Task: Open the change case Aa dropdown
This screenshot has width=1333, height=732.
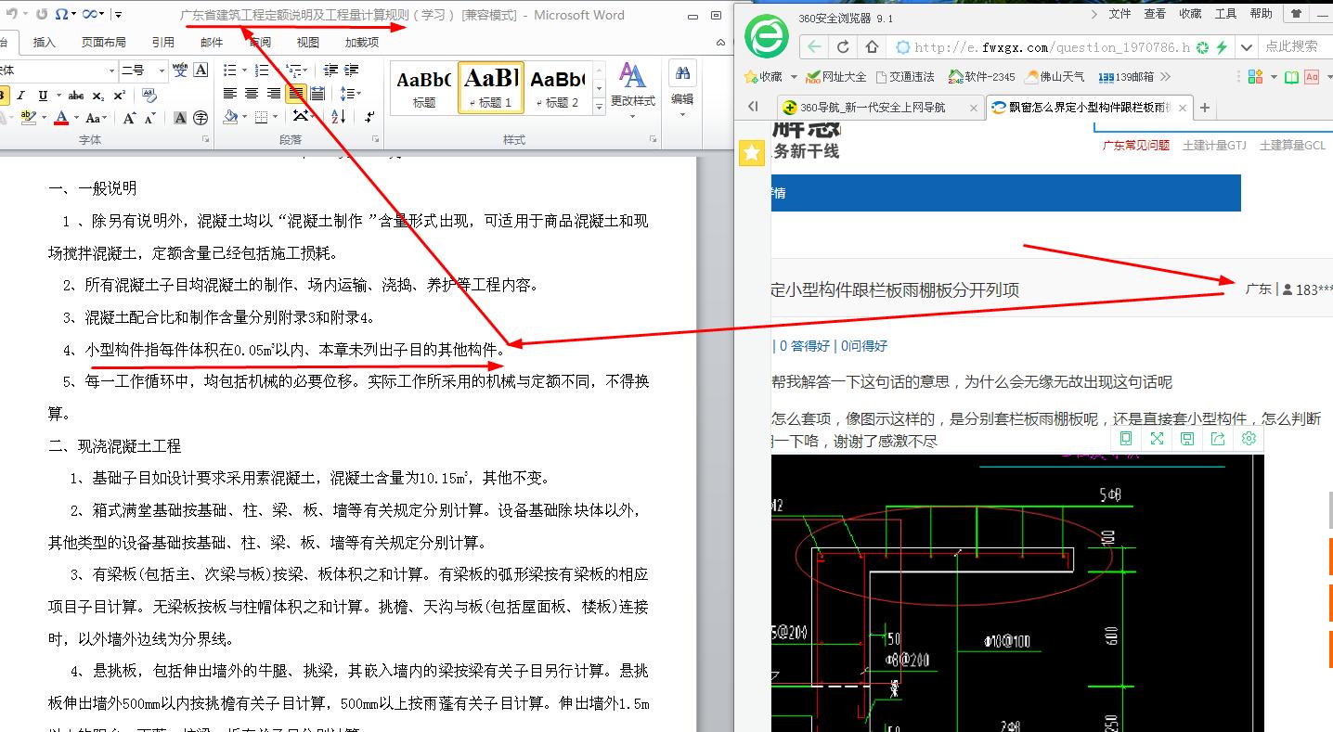Action: click(x=96, y=118)
